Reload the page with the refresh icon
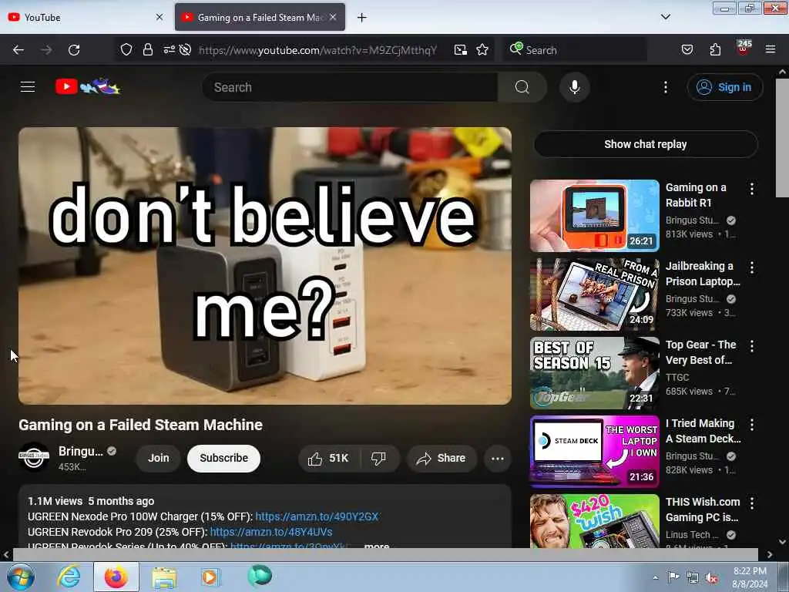Image resolution: width=789 pixels, height=592 pixels. [74, 50]
